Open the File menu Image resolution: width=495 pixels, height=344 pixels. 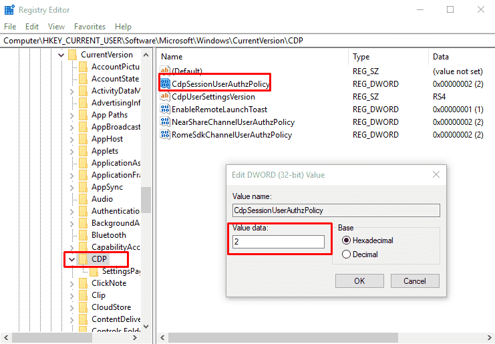[10, 27]
